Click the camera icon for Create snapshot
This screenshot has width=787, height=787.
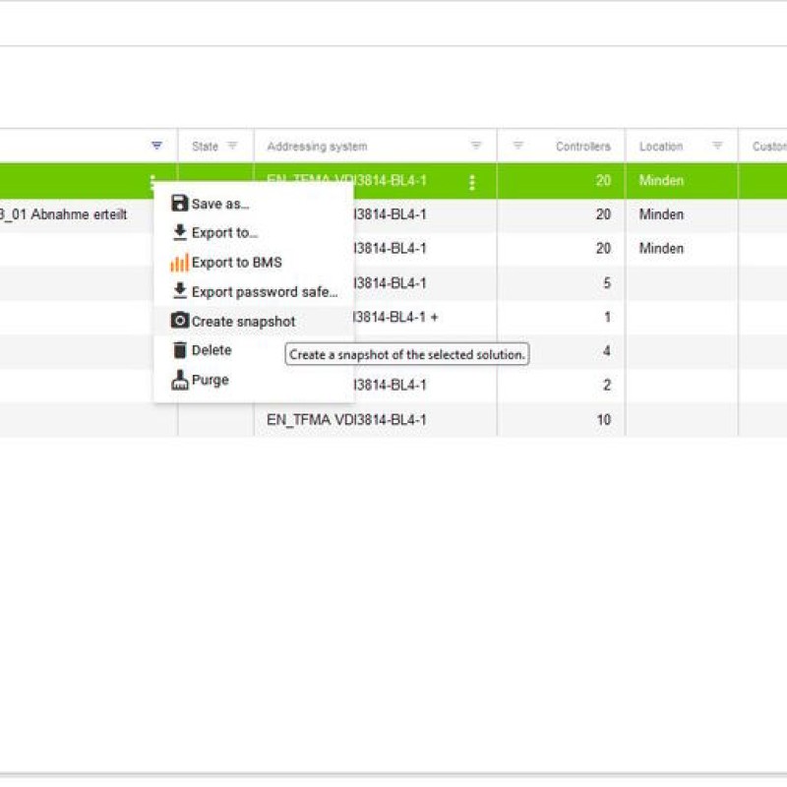point(178,321)
